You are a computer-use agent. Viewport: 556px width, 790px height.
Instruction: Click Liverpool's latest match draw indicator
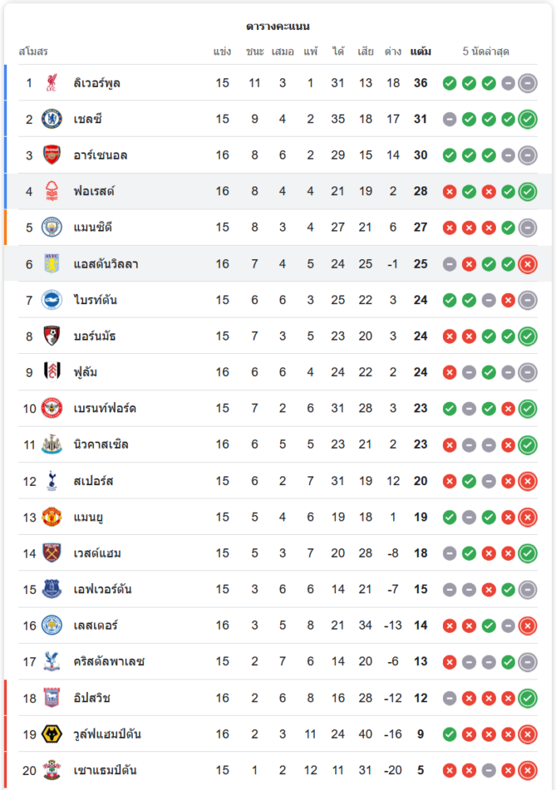(528, 83)
